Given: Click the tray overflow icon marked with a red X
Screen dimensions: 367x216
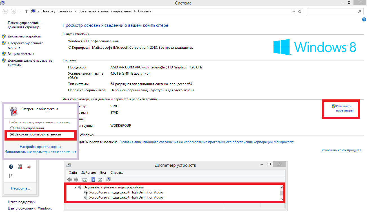Looking at the screenshot, I should point(20,167).
